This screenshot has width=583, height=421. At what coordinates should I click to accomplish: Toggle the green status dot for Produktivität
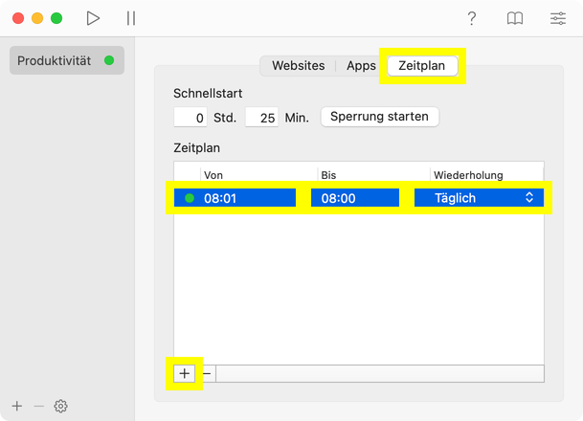point(109,60)
